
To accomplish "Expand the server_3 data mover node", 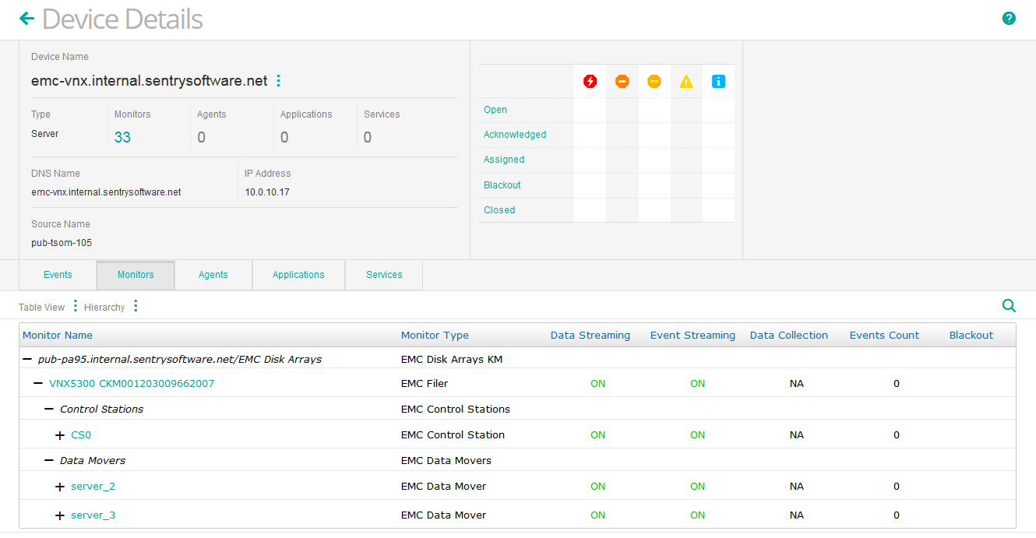I will pyautogui.click(x=60, y=515).
